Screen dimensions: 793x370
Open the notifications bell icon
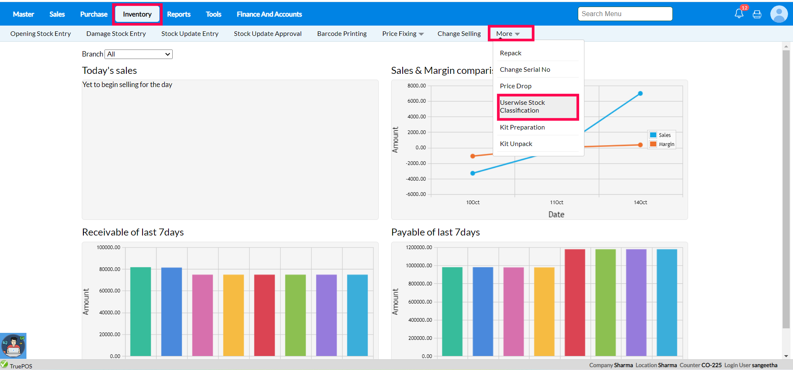tap(739, 14)
